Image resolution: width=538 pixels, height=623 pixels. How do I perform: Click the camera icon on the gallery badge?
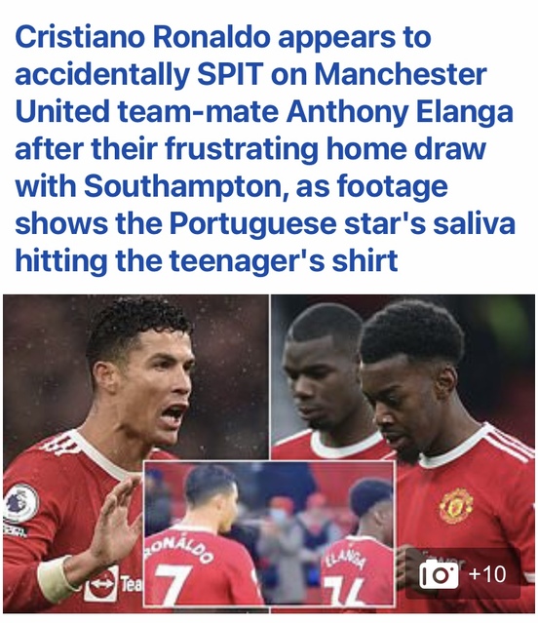click(x=439, y=574)
